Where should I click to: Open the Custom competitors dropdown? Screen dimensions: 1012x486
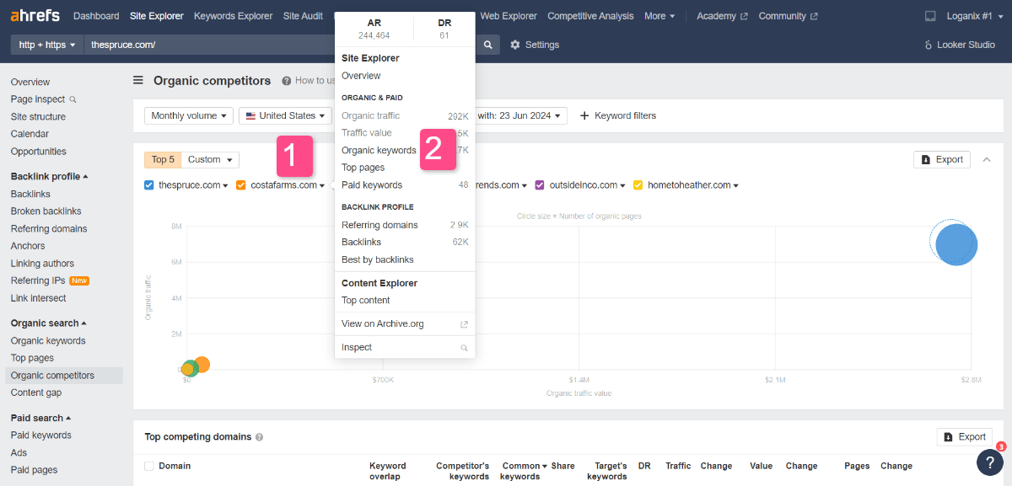click(x=210, y=159)
